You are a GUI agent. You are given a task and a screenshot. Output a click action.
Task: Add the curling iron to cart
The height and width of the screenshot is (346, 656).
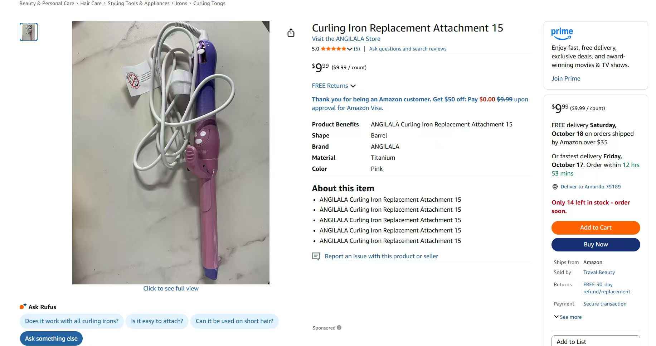coord(596,228)
